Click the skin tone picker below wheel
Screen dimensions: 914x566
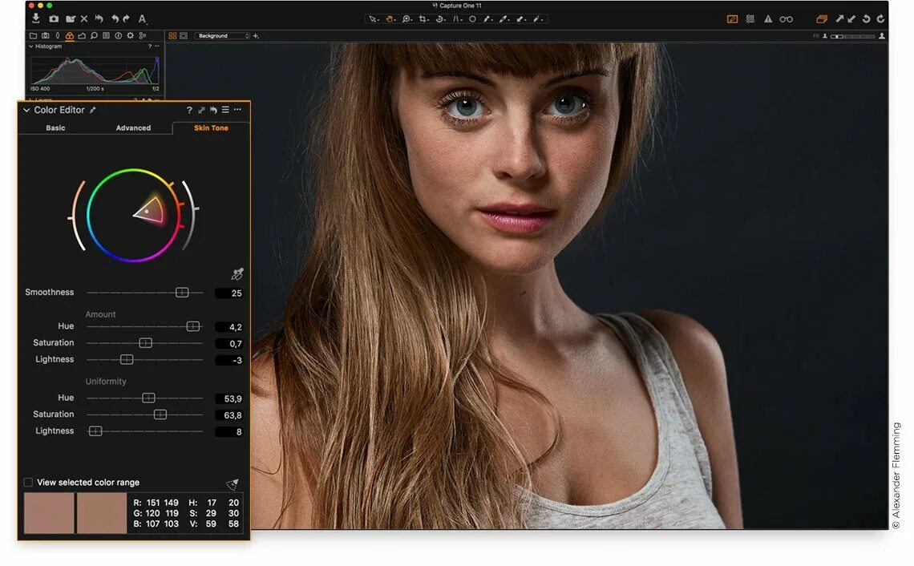(x=237, y=273)
